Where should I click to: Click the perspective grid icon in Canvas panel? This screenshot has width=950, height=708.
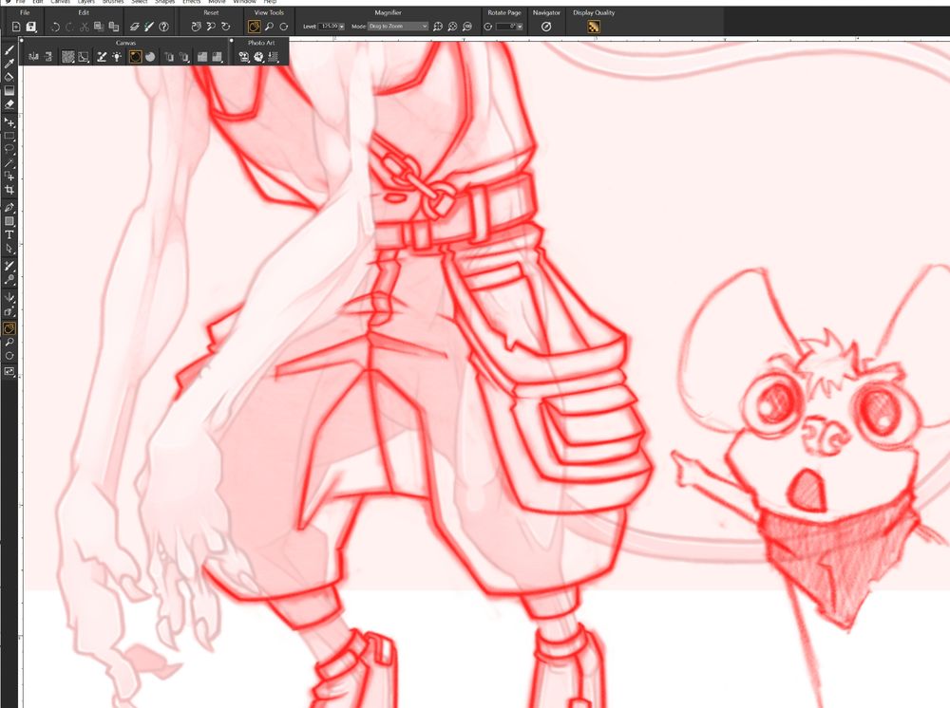(x=84, y=57)
